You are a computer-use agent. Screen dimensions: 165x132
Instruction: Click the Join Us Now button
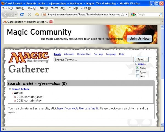139,38
